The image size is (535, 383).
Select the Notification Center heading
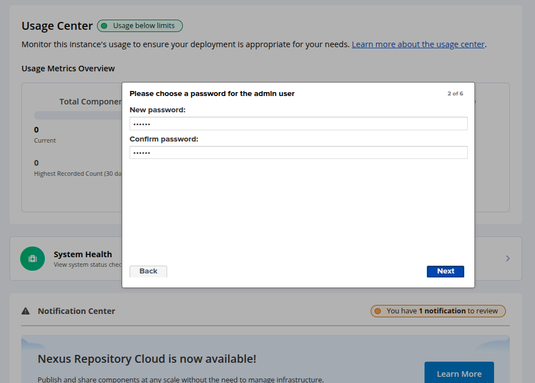76,311
